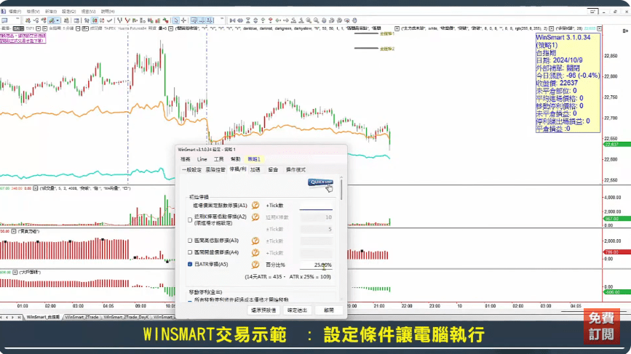This screenshot has height=354, width=631.
Task: Switch to the 一般設定 tab
Action: click(191, 170)
